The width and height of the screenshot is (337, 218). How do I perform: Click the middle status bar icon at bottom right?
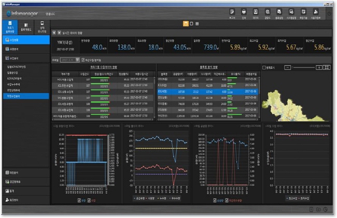pyautogui.click(x=318, y=209)
